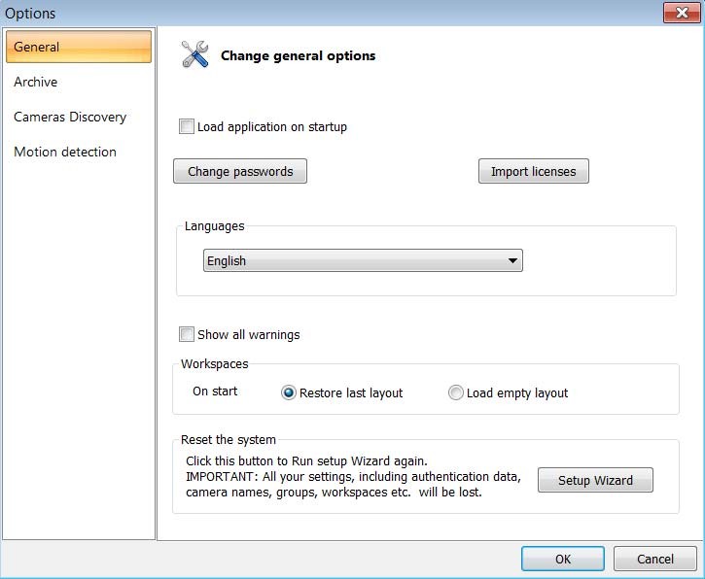Choose the Load empty layout option
Viewport: 705px width, 579px height.
[x=456, y=392]
